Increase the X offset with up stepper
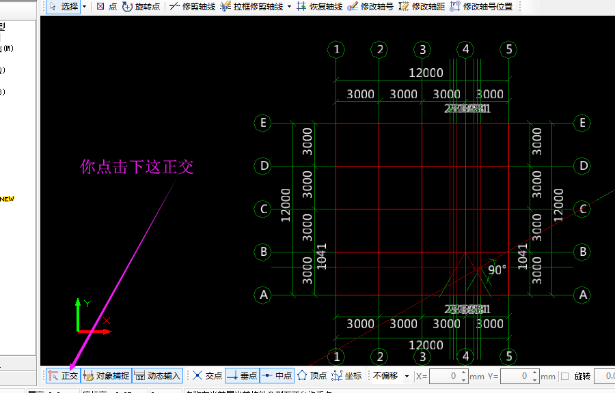Image resolution: width=615 pixels, height=393 pixels. tap(463, 373)
